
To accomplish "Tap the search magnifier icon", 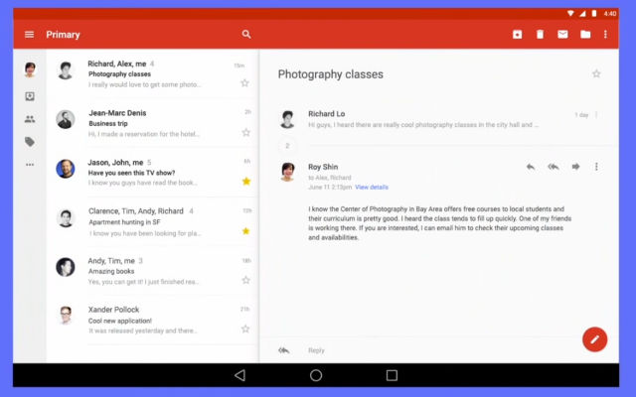I will click(246, 35).
